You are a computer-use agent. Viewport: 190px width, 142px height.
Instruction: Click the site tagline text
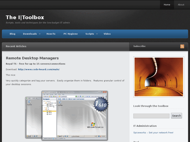38,23
